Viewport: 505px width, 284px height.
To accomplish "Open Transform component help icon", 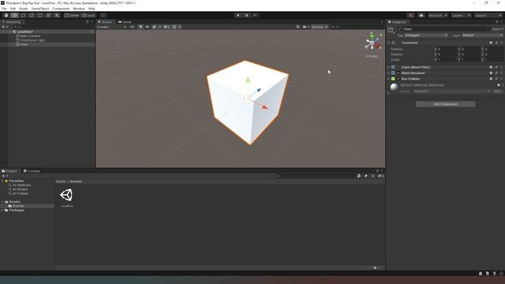I will pos(491,43).
